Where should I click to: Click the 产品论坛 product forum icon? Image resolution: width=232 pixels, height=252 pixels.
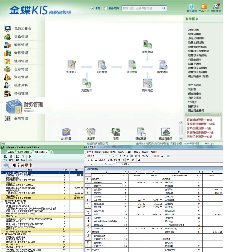click(204, 7)
